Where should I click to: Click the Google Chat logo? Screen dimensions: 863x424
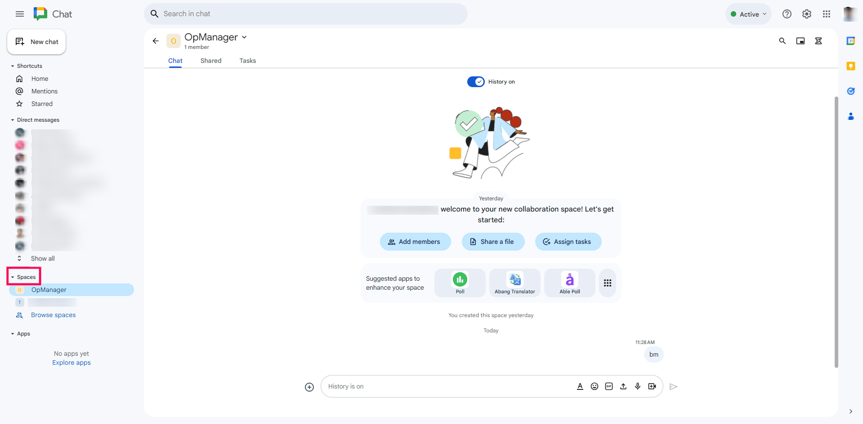[x=40, y=14]
